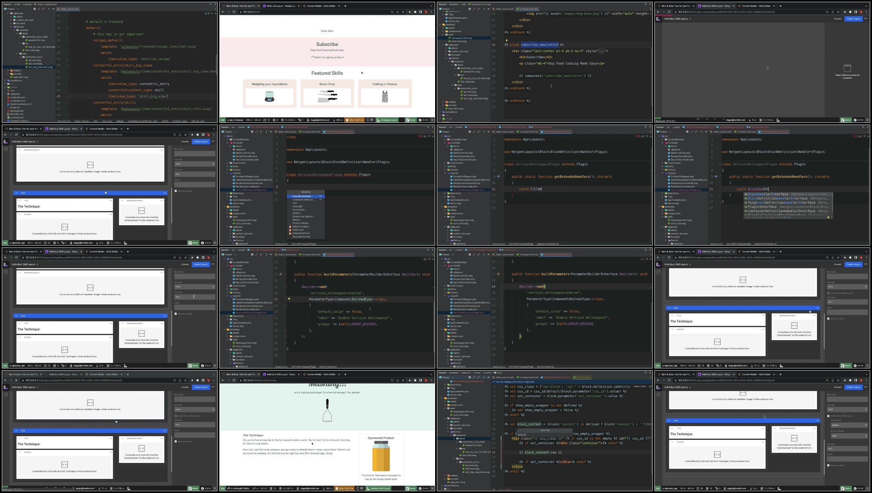Viewport: 872px width, 493px height.
Task: Open the database panel showing 65 in 119.21 ms
Action: [355, 120]
